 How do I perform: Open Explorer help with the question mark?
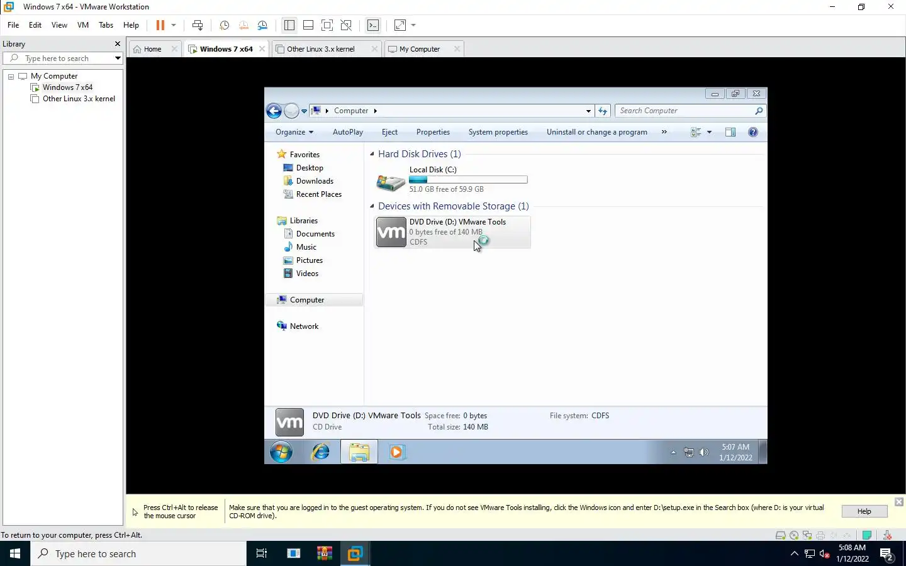753,132
